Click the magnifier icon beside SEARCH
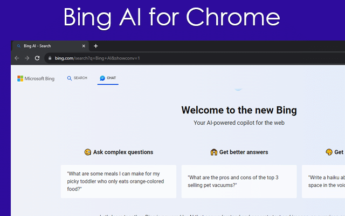This screenshot has width=345, height=216. [70, 78]
